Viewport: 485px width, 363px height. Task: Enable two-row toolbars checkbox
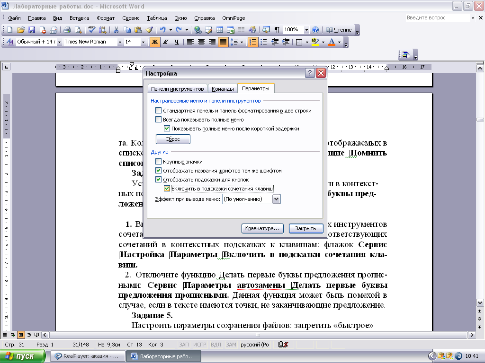158,111
